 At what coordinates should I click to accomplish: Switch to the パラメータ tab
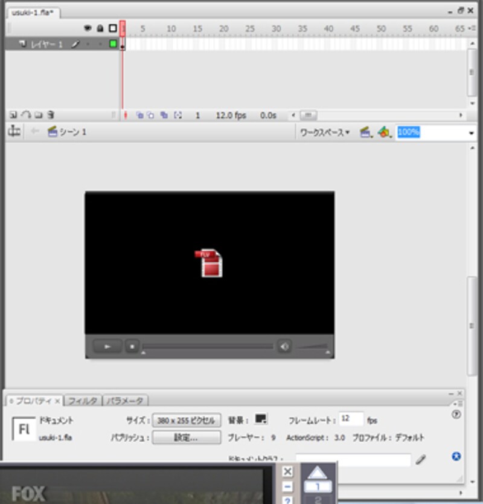pyautogui.click(x=126, y=401)
